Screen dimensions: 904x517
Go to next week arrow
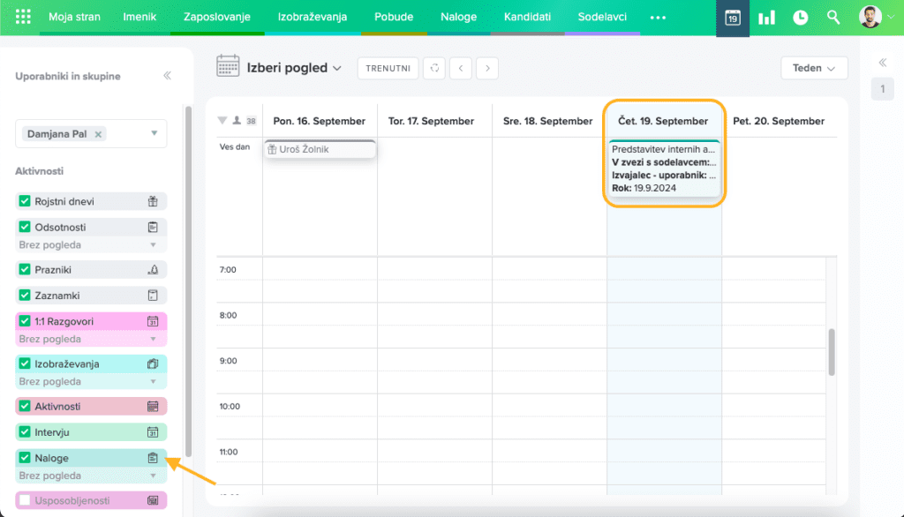pyautogui.click(x=487, y=68)
